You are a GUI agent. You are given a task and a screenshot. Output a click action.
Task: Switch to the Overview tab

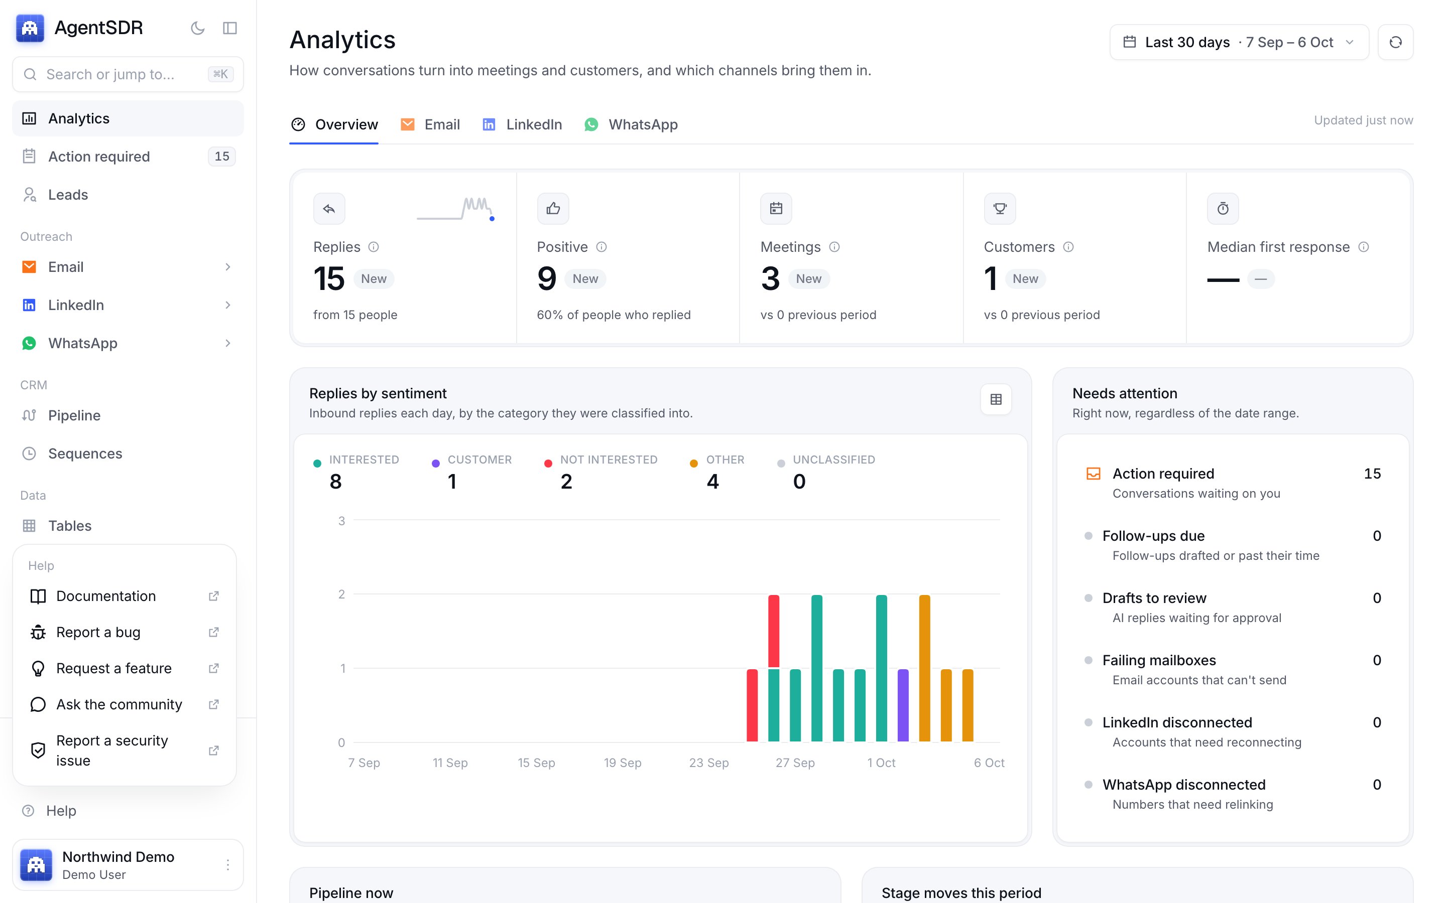click(334, 124)
